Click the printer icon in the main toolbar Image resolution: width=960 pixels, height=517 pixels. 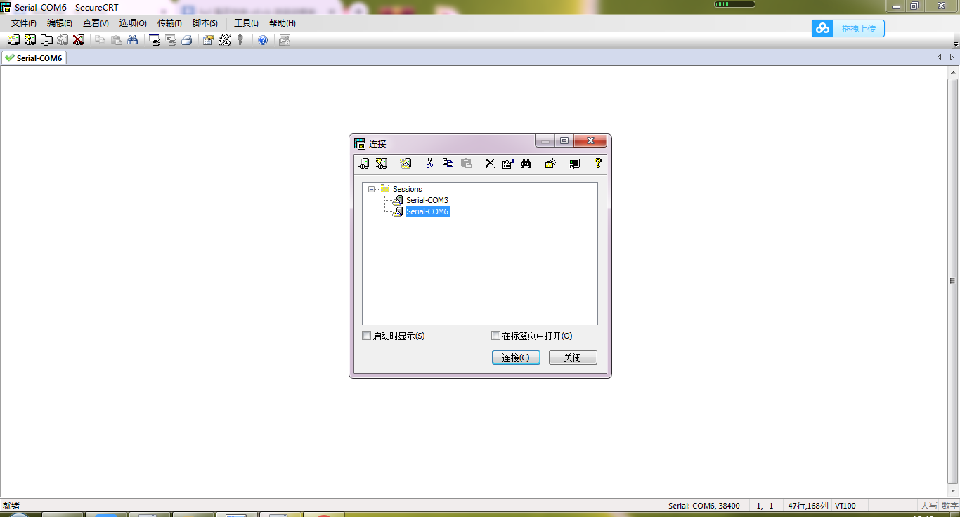(187, 40)
